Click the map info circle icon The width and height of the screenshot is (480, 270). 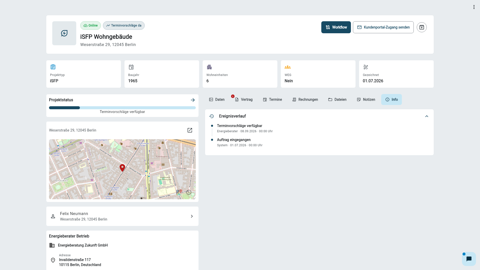(189, 192)
